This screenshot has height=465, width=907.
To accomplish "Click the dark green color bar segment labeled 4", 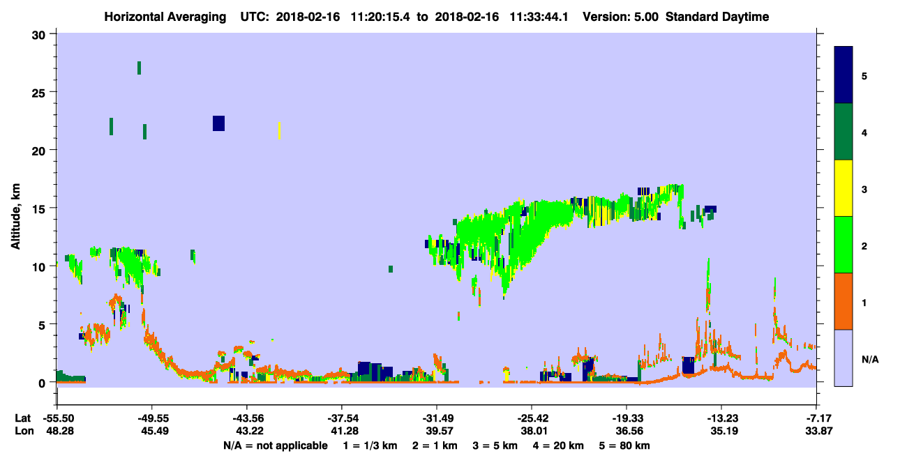I will [844, 132].
